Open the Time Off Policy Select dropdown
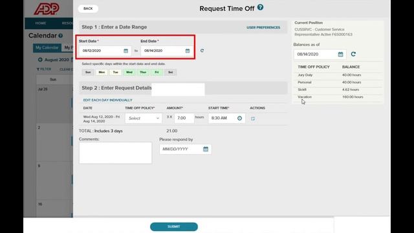Viewport: 414px width, 233px height. 144,118
